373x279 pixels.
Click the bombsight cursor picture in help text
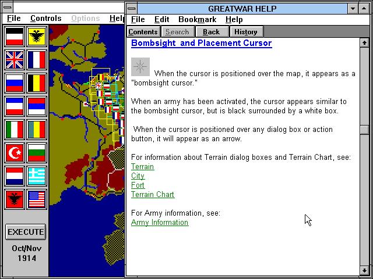(140, 67)
